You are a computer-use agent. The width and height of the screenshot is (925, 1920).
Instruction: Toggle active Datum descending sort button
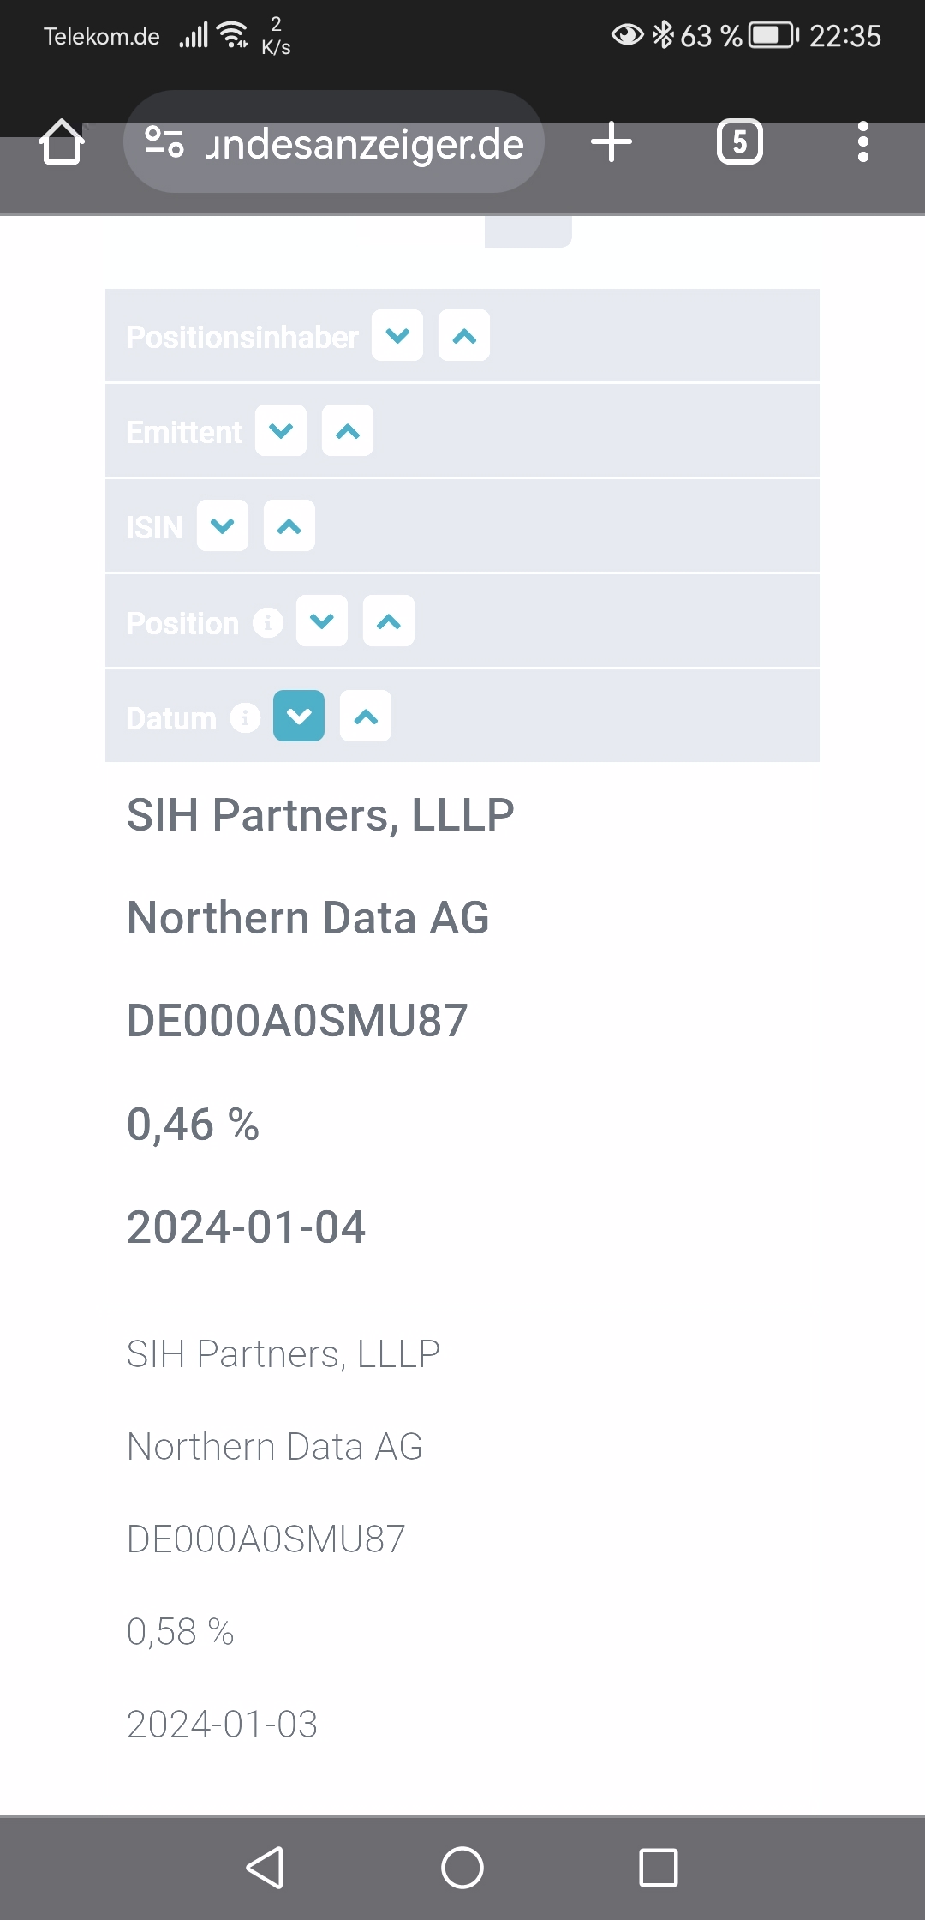299,717
